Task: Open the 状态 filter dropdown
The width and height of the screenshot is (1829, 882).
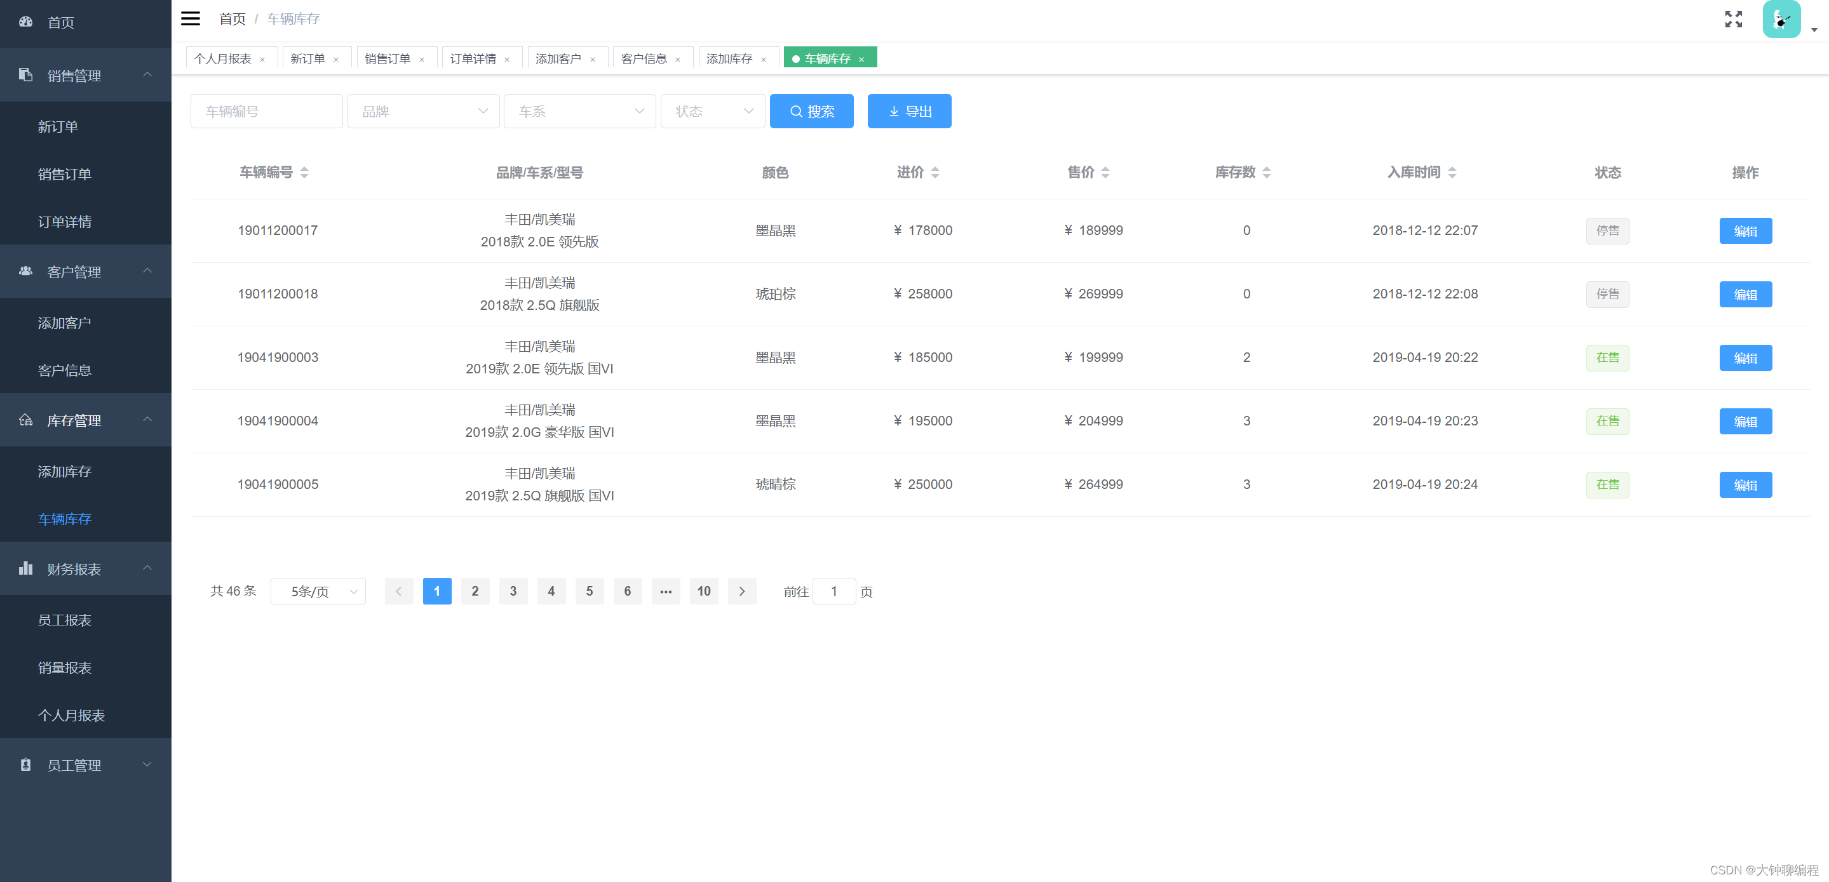Action: [x=712, y=111]
